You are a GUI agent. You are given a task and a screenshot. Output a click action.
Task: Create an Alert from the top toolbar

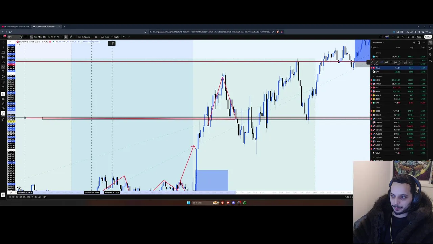105,37
